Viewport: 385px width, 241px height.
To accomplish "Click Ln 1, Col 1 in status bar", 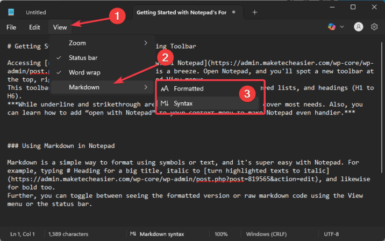I will pos(23,234).
